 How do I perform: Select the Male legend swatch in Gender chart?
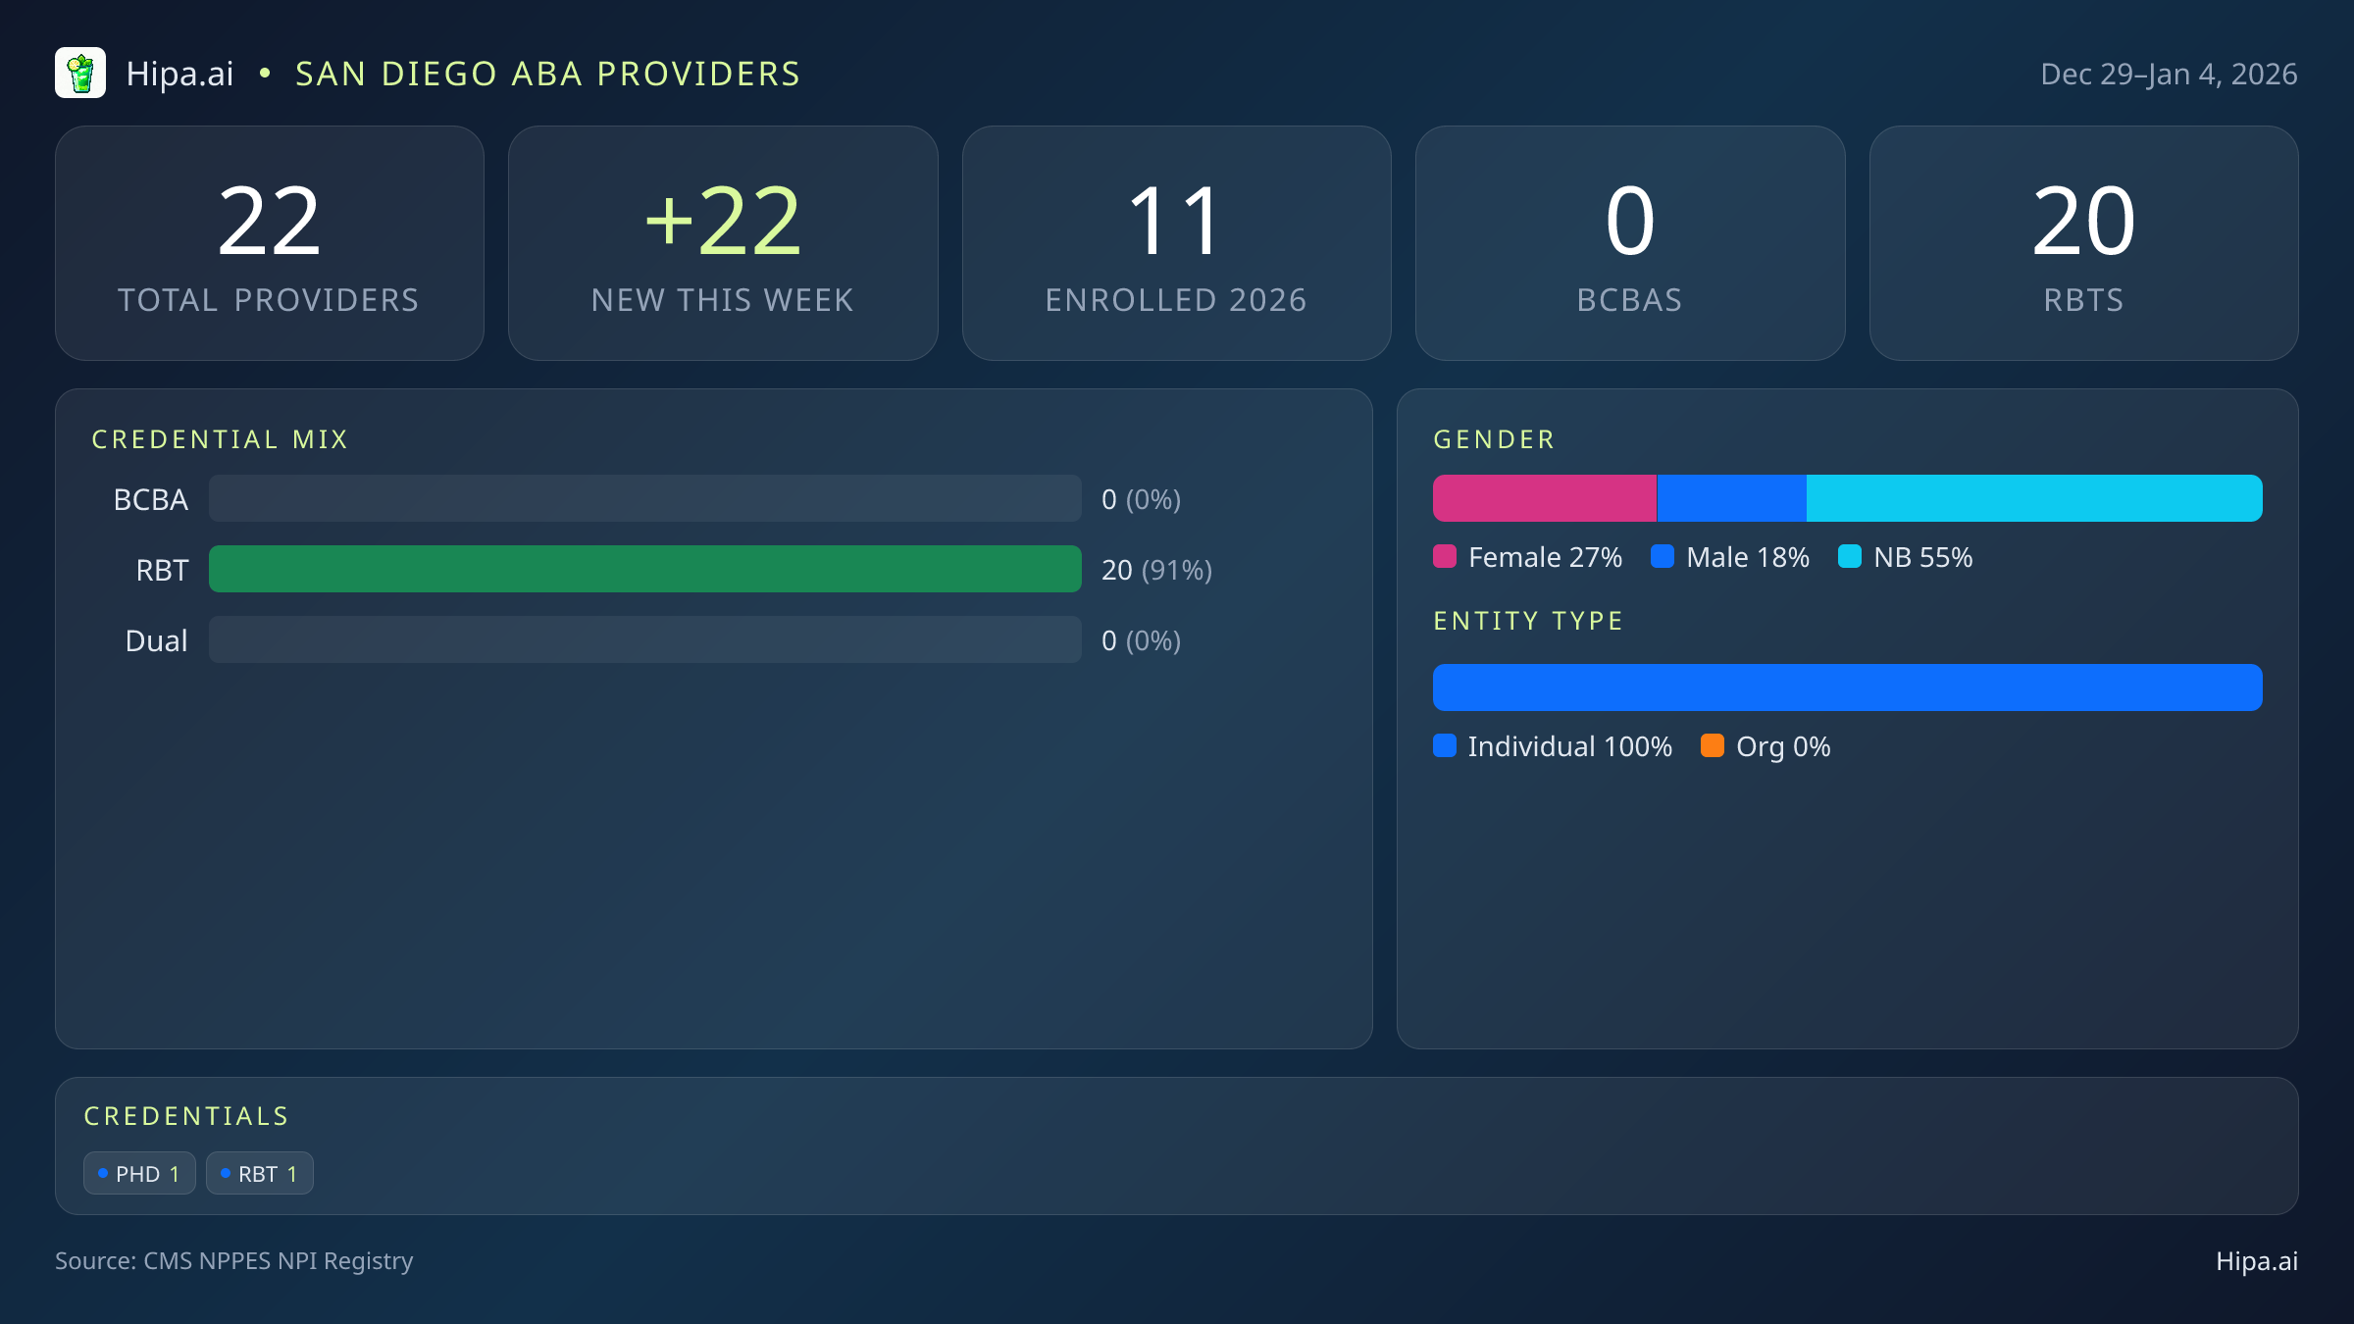tap(1664, 556)
